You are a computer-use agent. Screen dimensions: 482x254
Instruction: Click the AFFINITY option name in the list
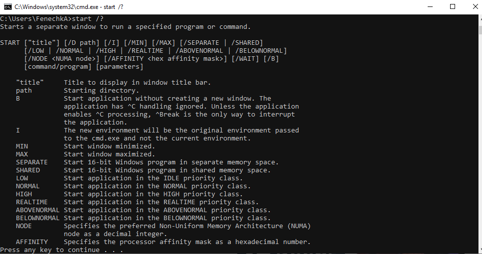(32, 242)
